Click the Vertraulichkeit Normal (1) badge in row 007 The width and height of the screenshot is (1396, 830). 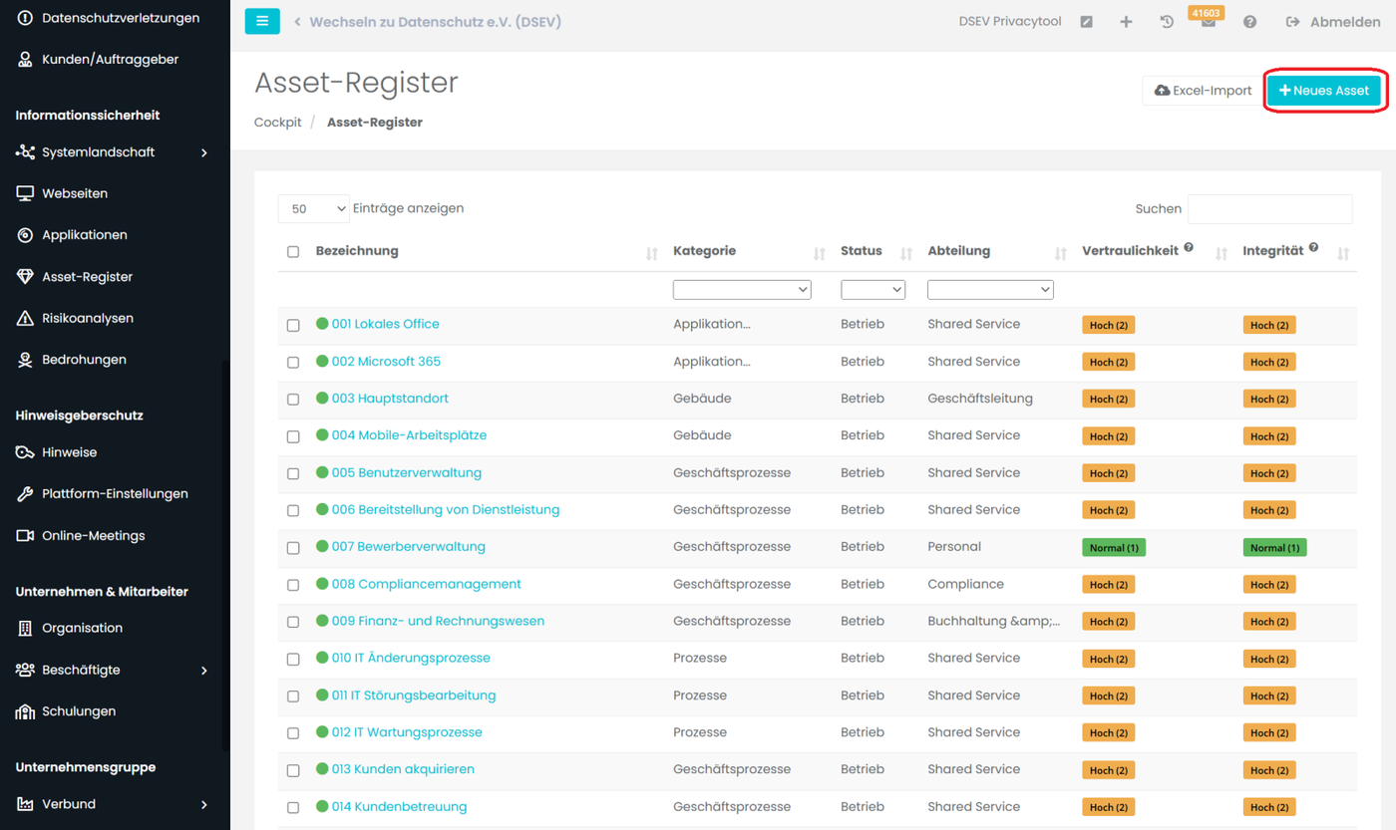(x=1114, y=548)
